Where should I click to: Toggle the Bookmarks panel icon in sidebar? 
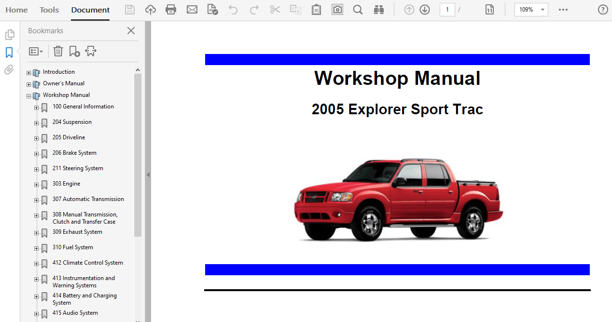tap(9, 53)
